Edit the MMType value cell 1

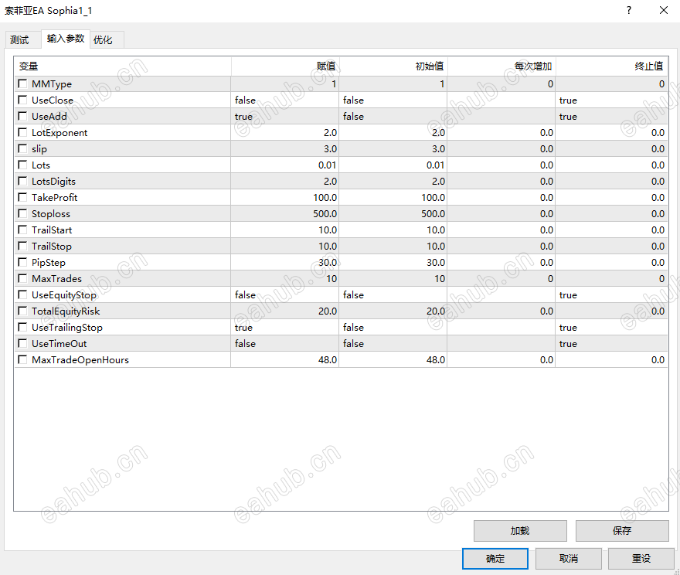[x=284, y=83]
